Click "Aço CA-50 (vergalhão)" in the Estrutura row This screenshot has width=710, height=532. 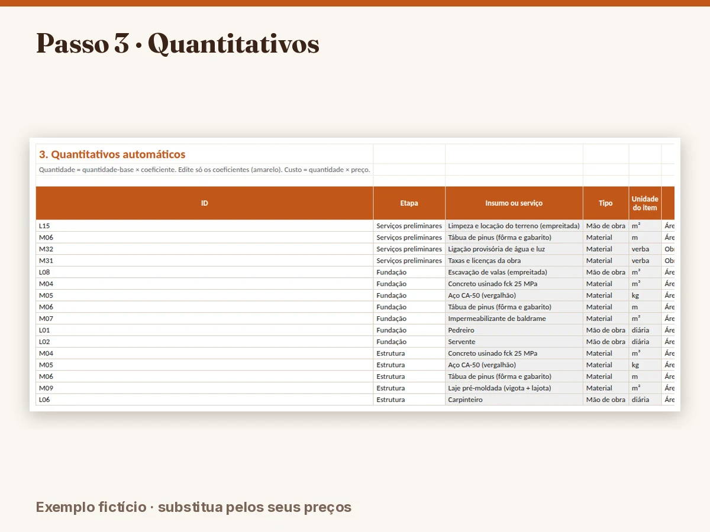514,365
